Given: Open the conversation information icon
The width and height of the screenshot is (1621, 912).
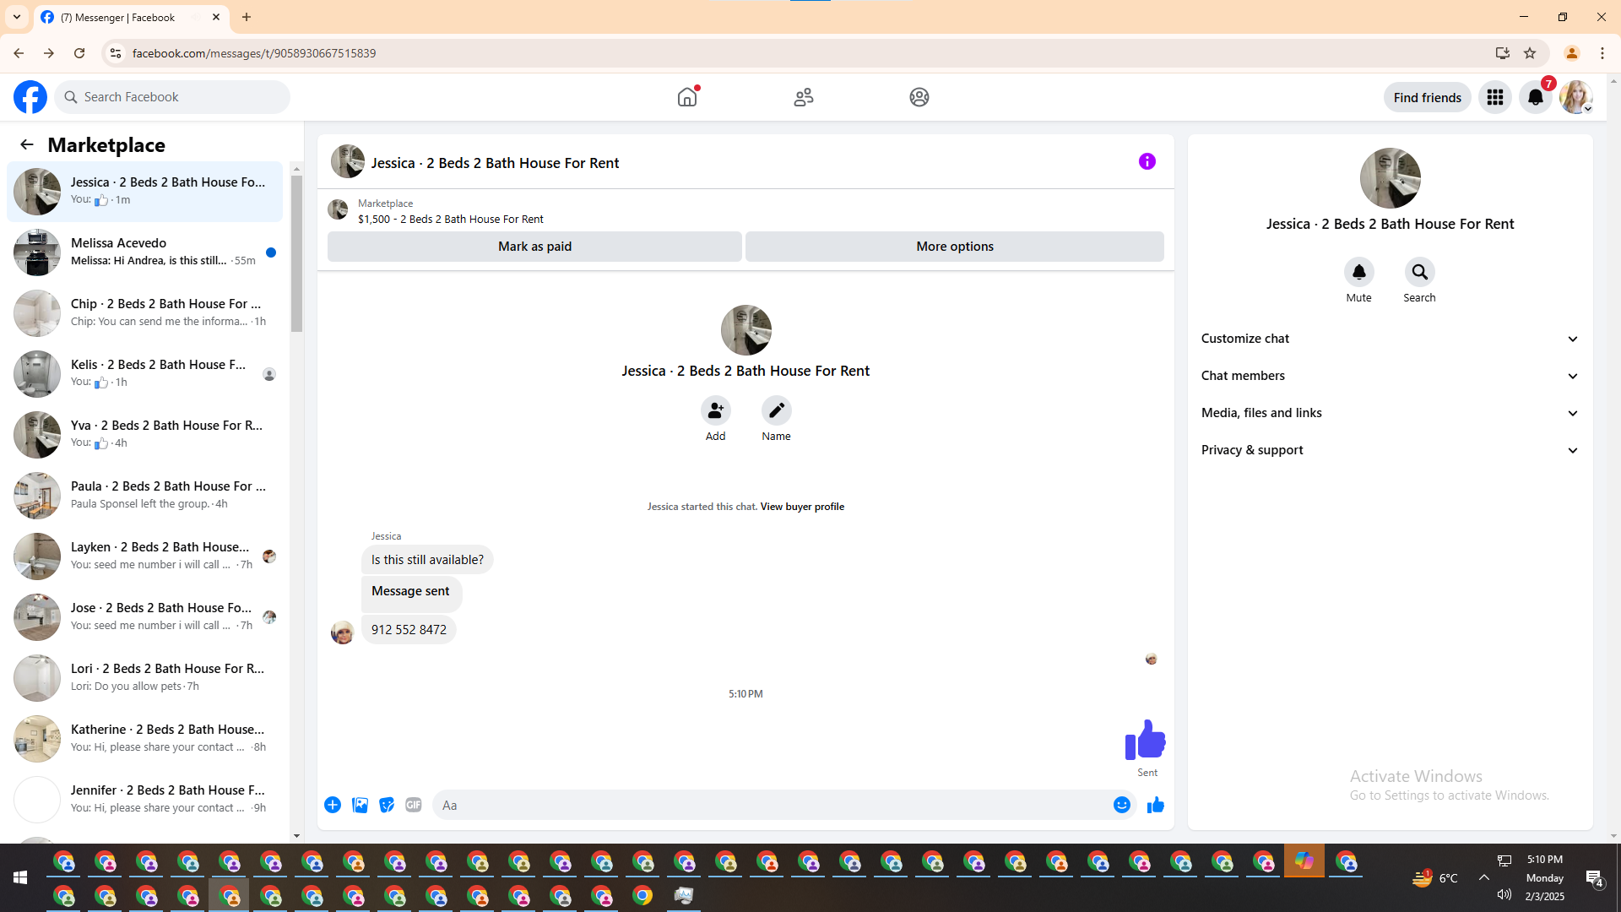Looking at the screenshot, I should 1147,161.
